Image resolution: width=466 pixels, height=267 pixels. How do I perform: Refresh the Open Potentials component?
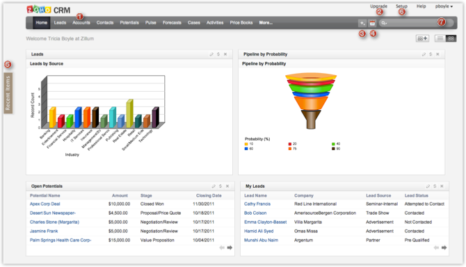coord(220,186)
